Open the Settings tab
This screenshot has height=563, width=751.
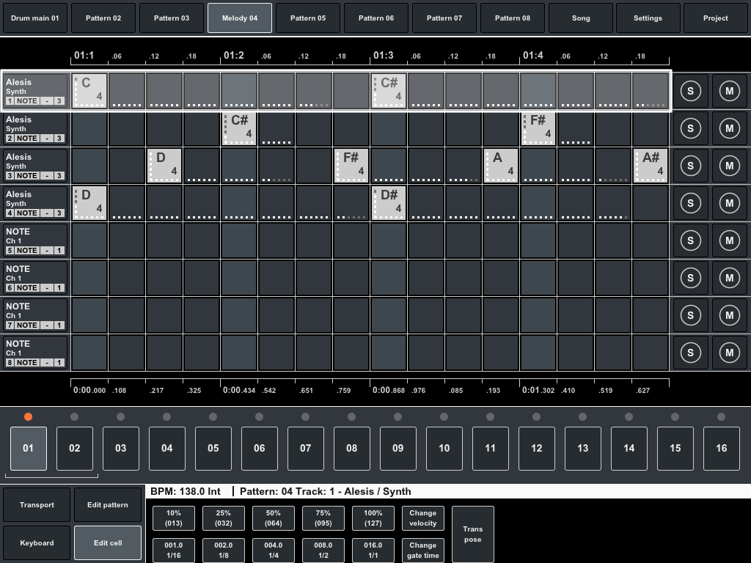click(x=648, y=18)
